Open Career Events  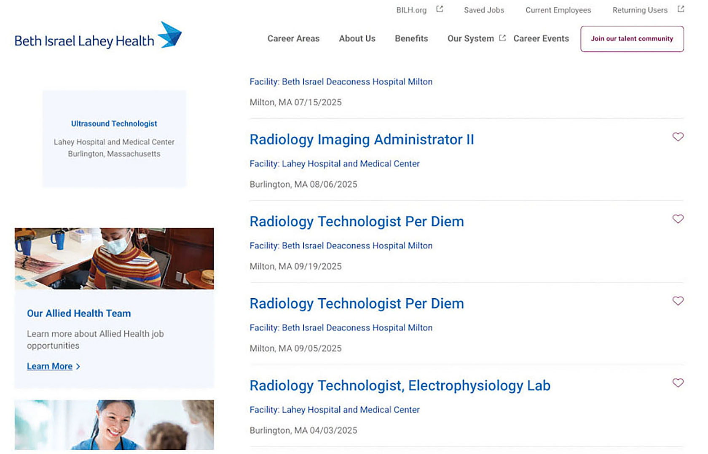tap(541, 38)
